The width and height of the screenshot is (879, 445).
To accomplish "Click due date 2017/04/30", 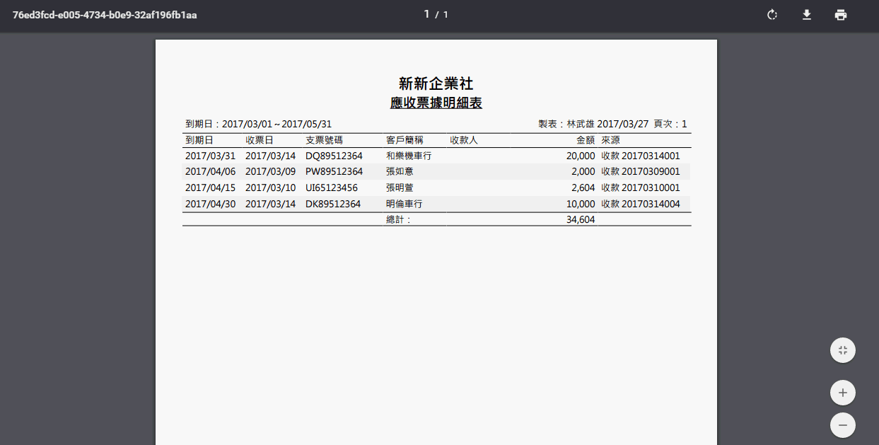I will [210, 204].
